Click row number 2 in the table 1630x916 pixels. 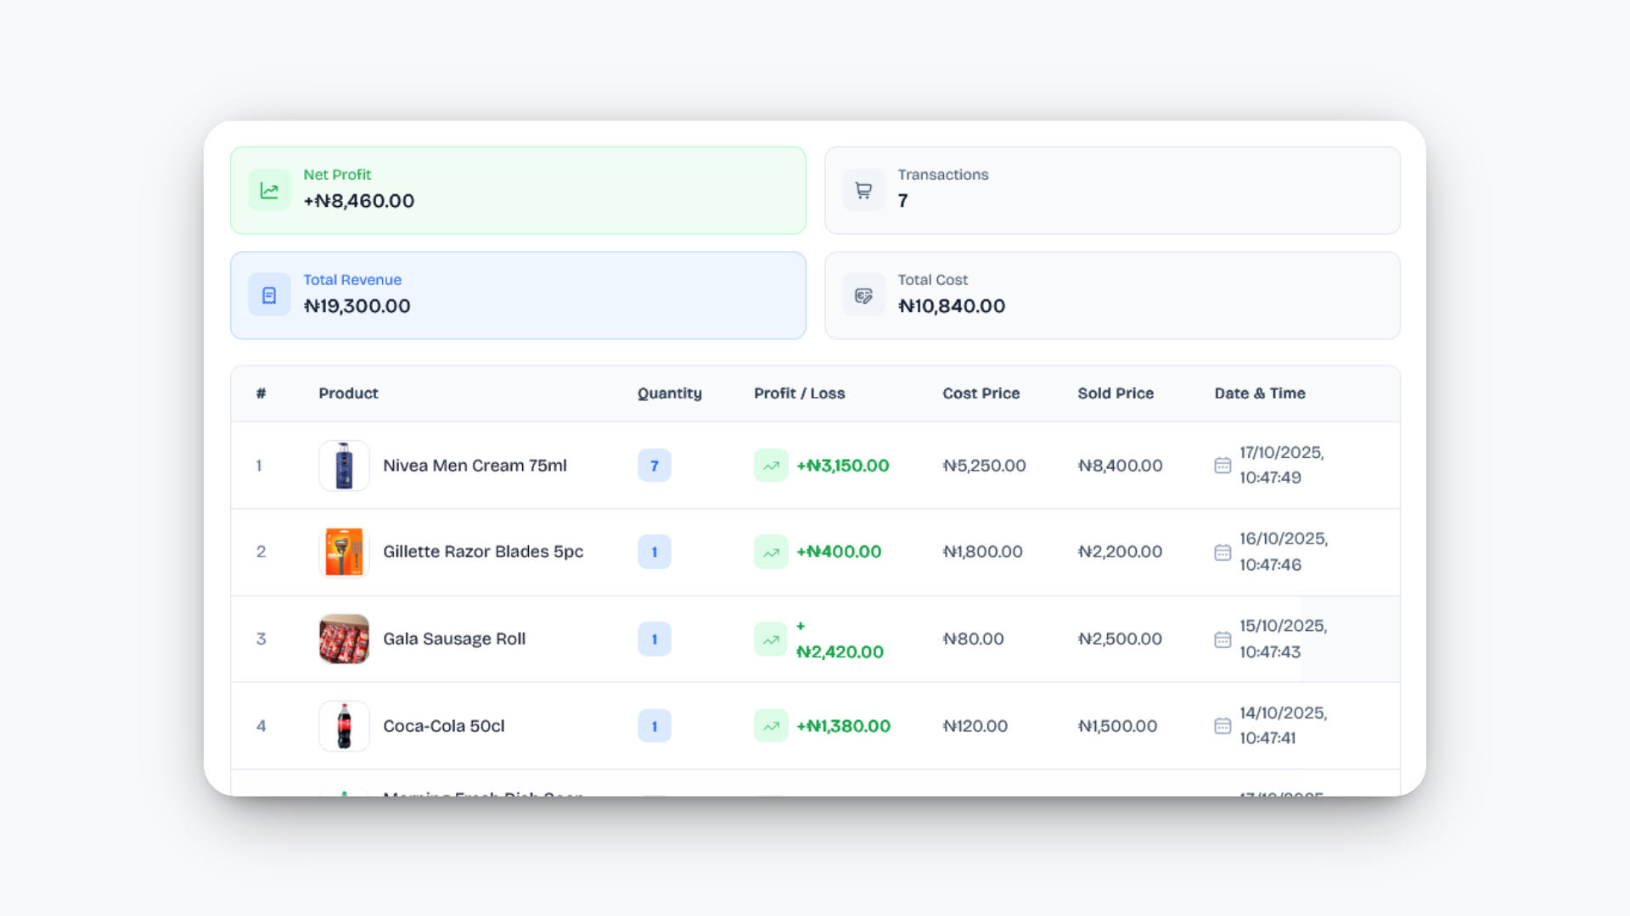(x=261, y=552)
